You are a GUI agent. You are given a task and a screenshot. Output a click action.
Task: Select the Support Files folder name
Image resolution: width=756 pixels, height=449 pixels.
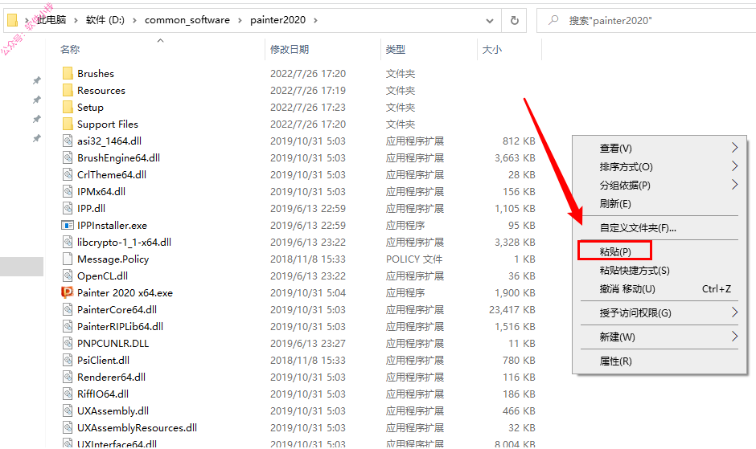pyautogui.click(x=108, y=124)
